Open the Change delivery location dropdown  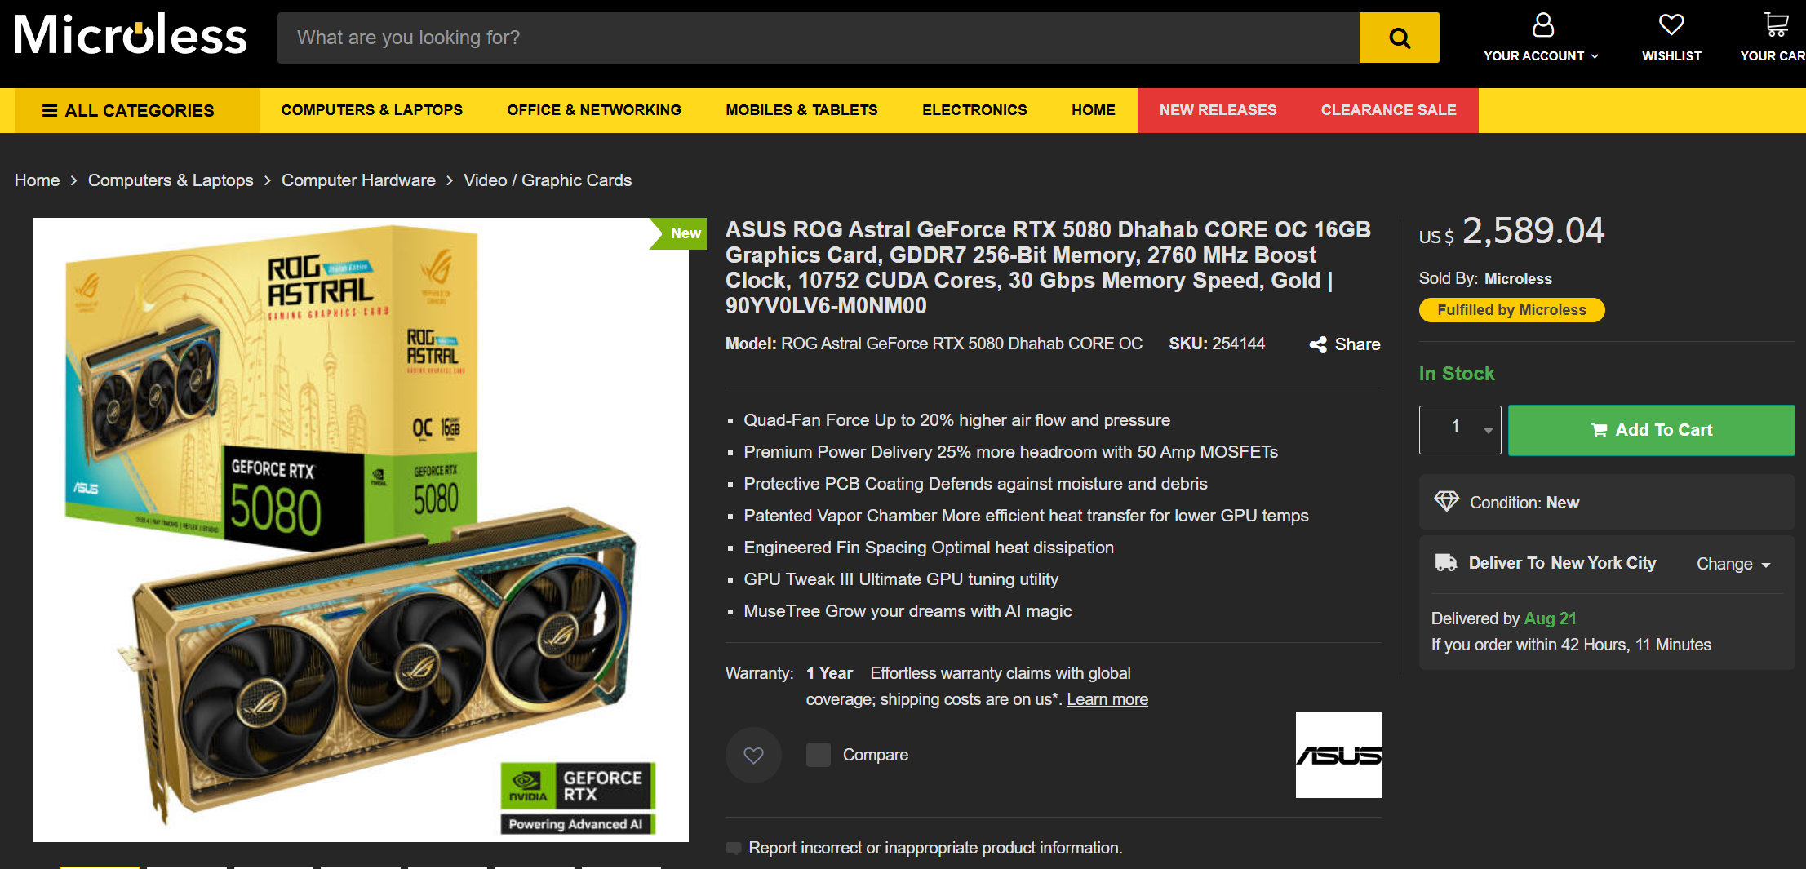pyautogui.click(x=1733, y=564)
